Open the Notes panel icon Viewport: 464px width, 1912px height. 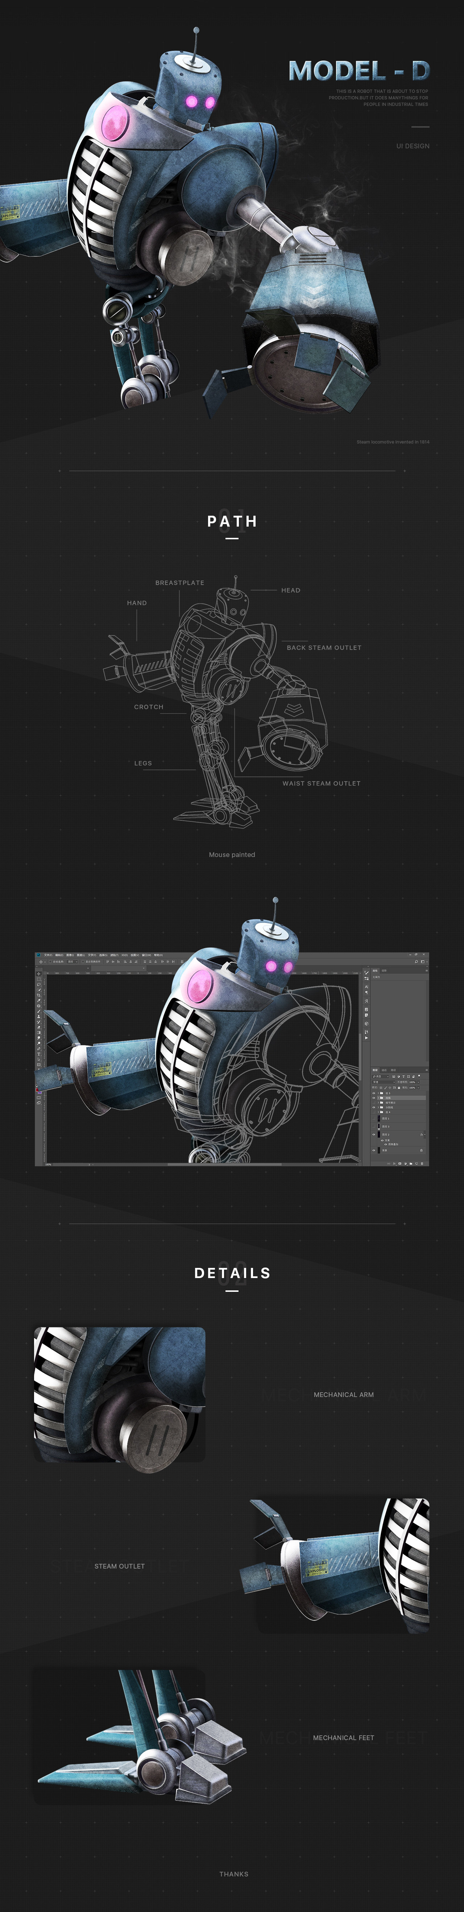pos(367,1015)
